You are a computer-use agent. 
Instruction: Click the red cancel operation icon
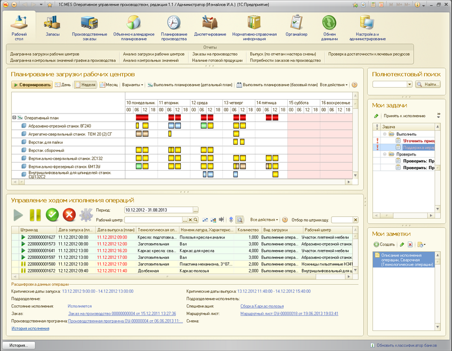(x=69, y=215)
